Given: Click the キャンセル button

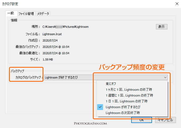Looking at the screenshot, I should coord(165,120).
